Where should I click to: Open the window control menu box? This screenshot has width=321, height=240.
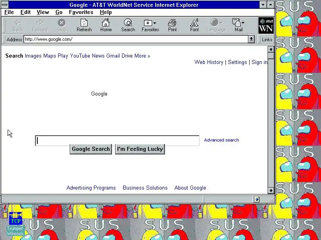point(5,4)
